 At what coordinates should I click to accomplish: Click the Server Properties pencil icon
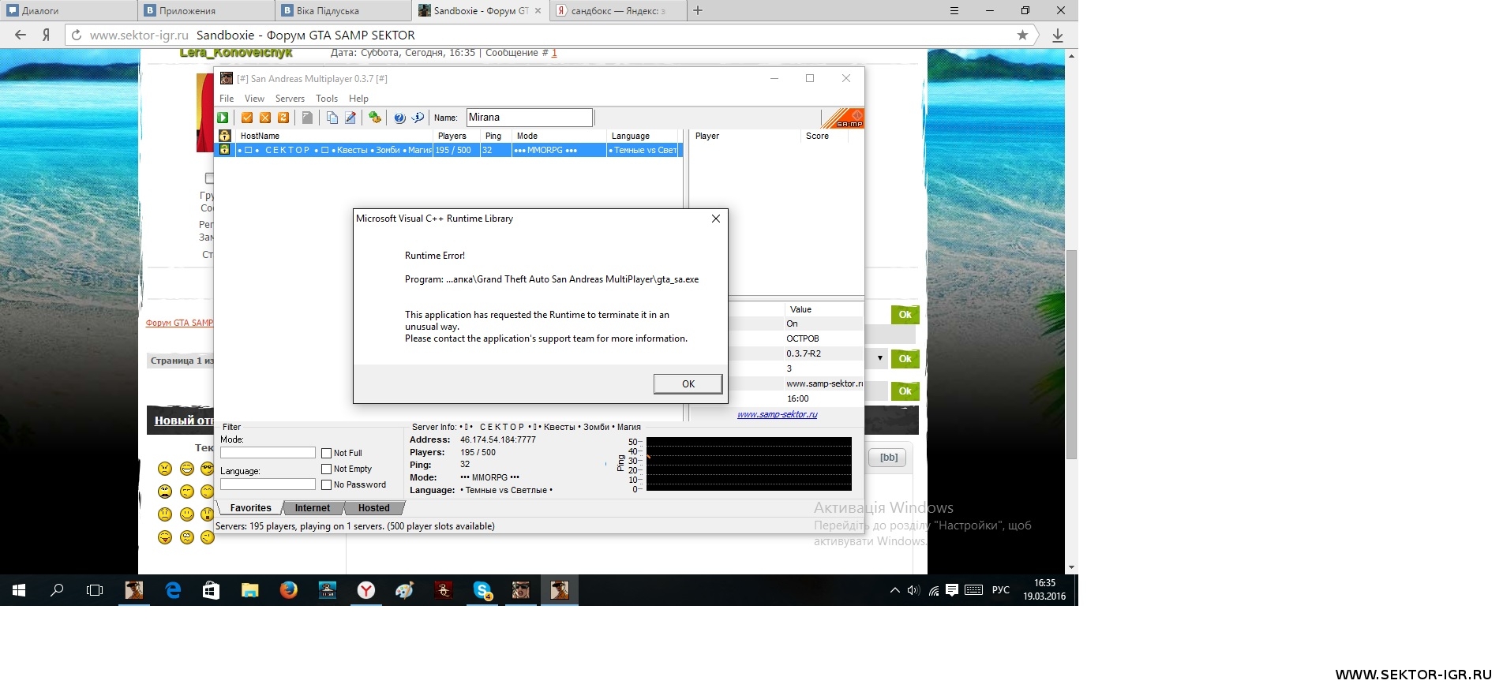point(350,118)
